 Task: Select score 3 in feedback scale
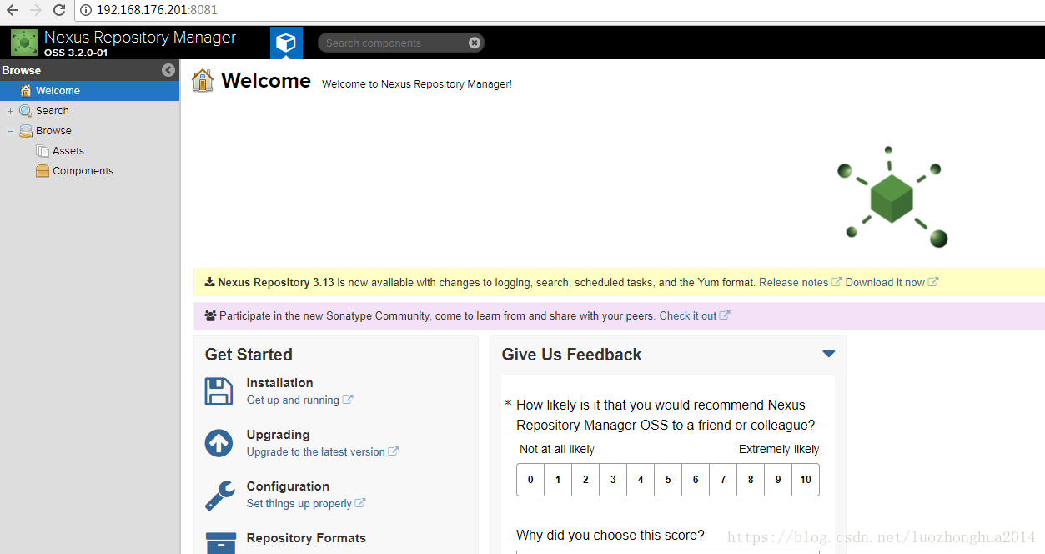click(x=613, y=480)
